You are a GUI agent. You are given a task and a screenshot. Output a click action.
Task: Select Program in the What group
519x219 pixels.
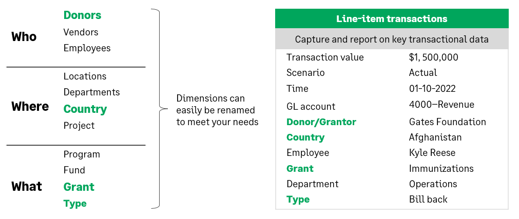(x=82, y=154)
